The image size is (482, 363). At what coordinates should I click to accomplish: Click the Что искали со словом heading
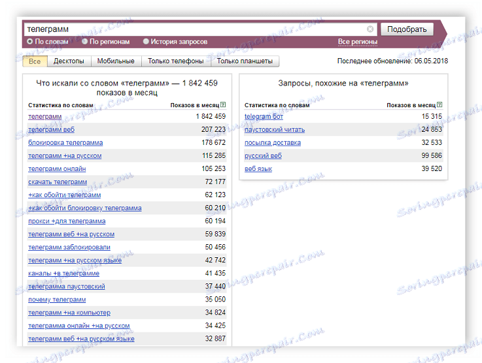point(127,87)
